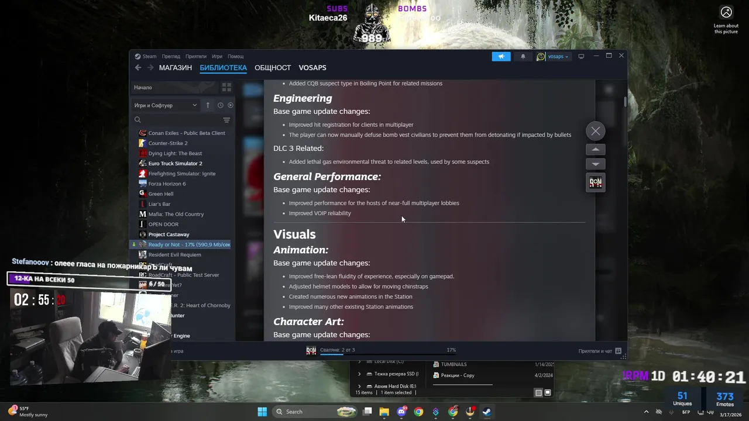Screen dimensions: 749x421
Task: Select Project Castaway in library
Action: [169, 234]
